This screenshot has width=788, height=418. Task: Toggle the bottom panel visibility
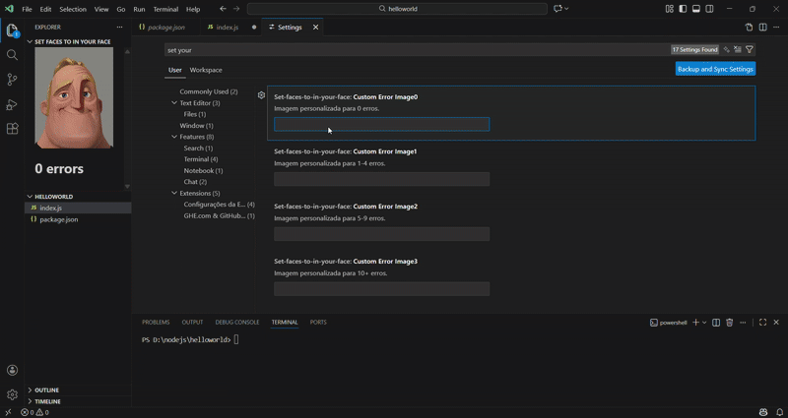click(x=696, y=9)
